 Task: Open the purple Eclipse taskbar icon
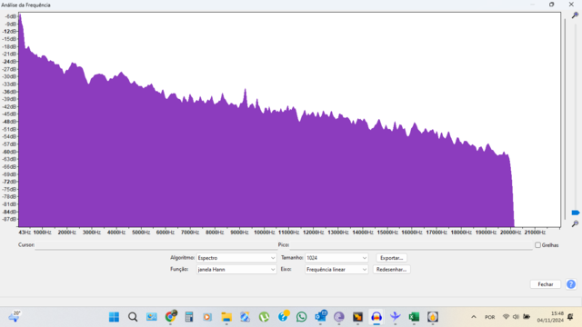click(339, 317)
